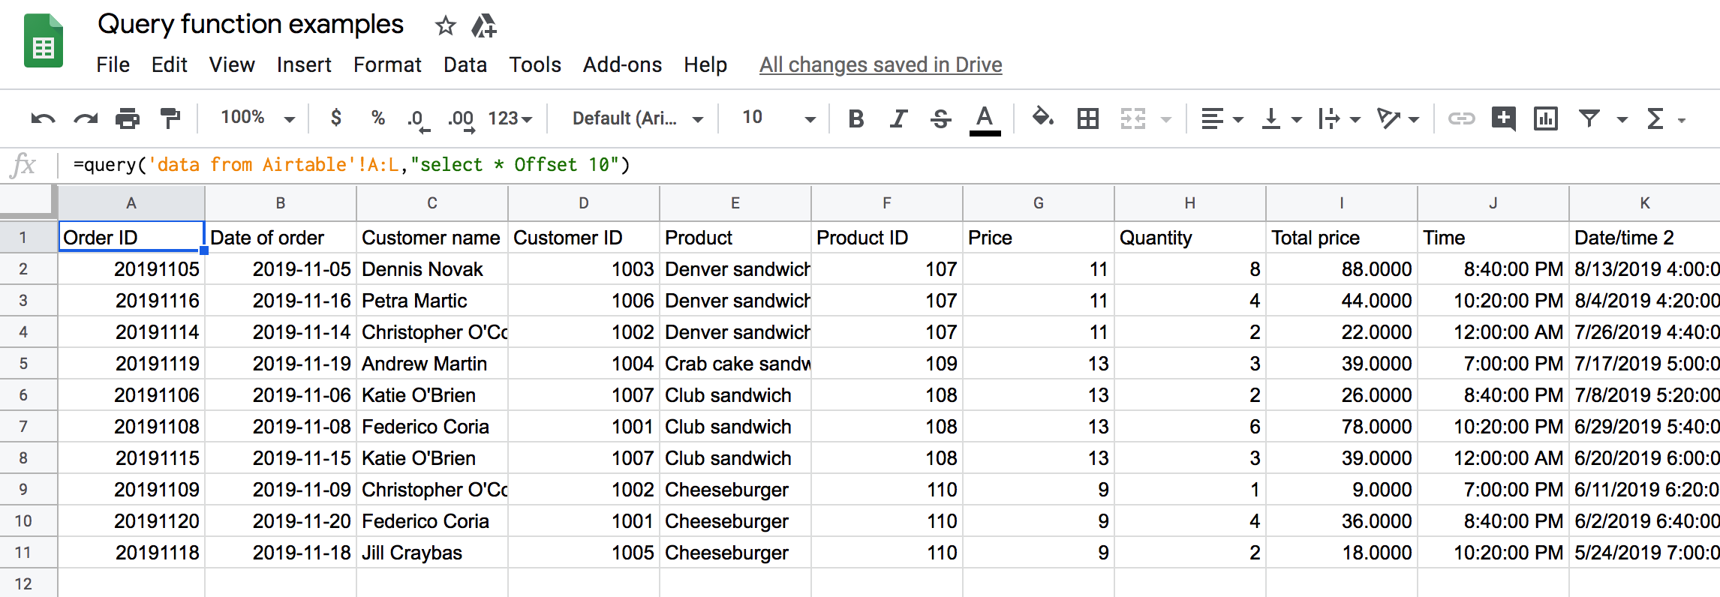This screenshot has height=597, width=1720.
Task: Click the print icon
Action: point(128,118)
